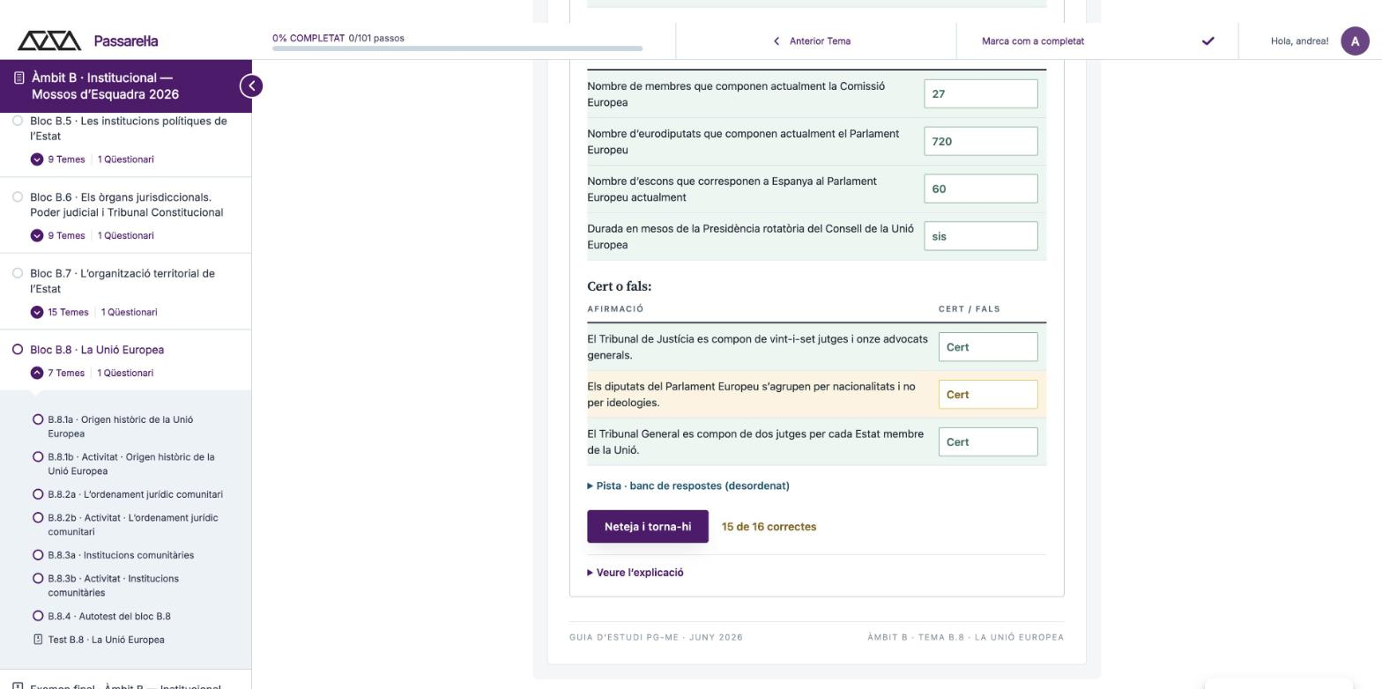Screen dimensions: 1382x689
Task: Click the Passarella logo icon
Action: pyautogui.click(x=49, y=41)
